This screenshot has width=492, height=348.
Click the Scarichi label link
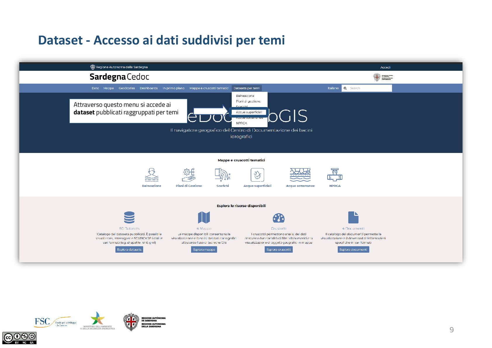pos(223,186)
